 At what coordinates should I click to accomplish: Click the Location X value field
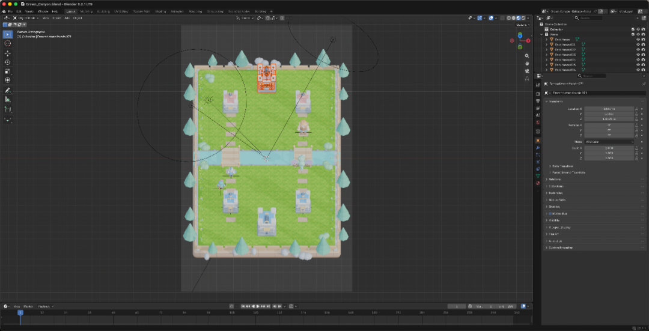pos(609,109)
